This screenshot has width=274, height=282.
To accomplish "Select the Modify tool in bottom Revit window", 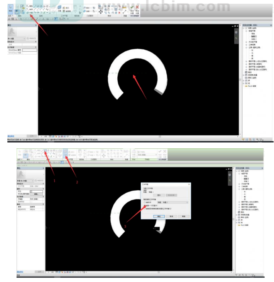I will click(19, 153).
